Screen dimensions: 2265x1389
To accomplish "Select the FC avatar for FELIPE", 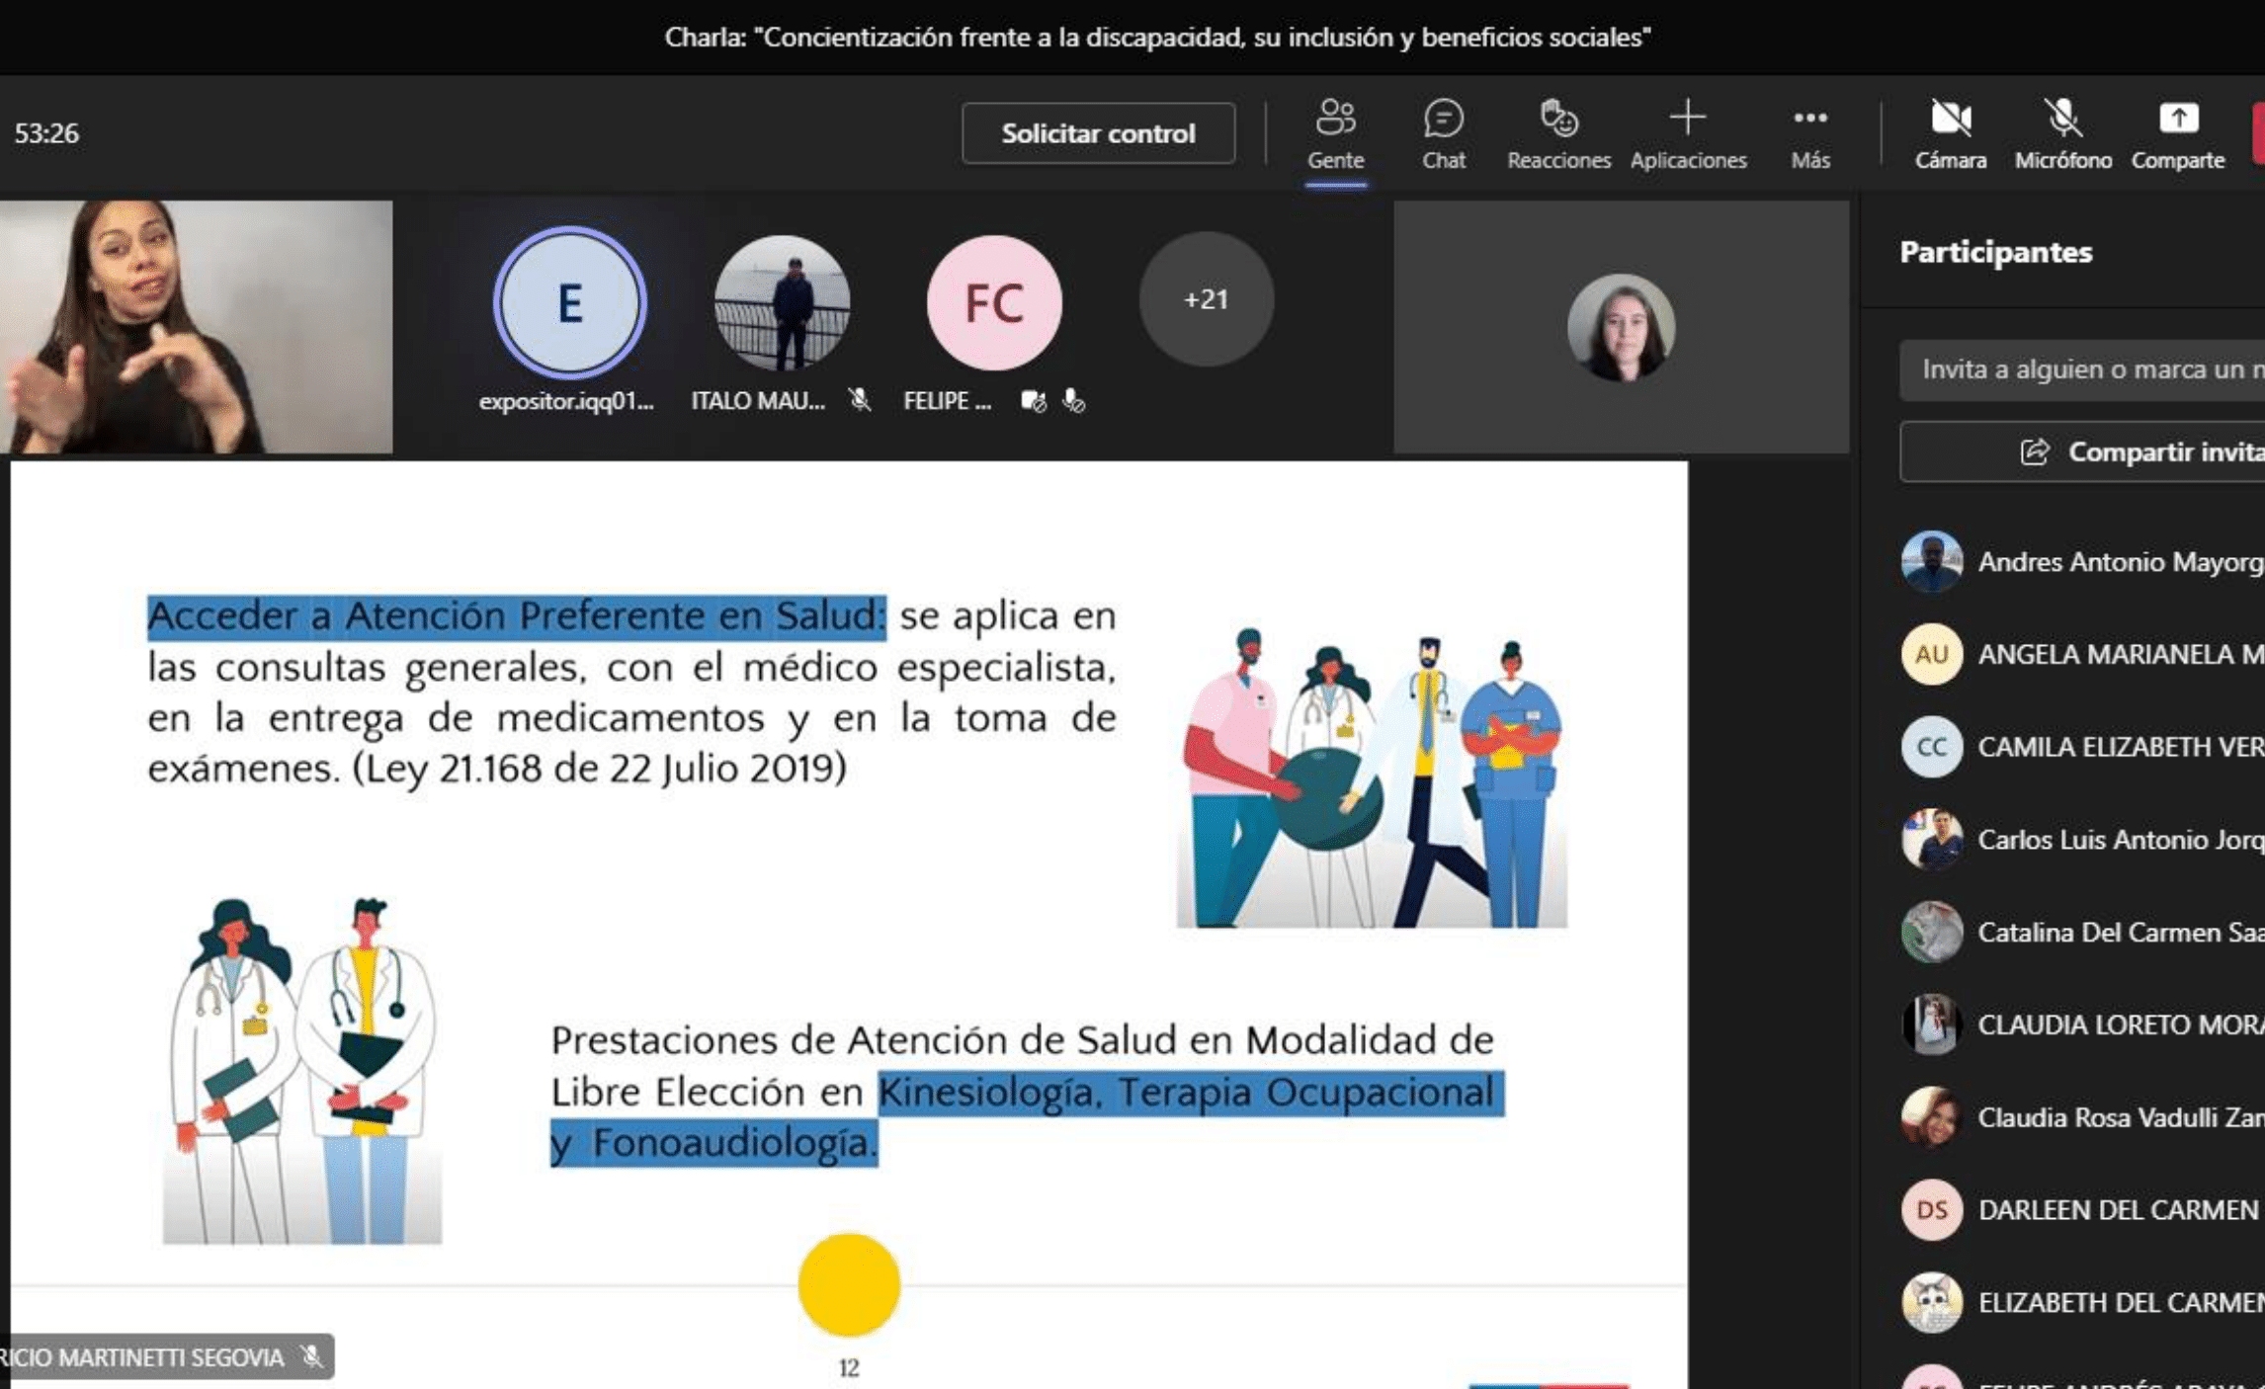I will (994, 302).
